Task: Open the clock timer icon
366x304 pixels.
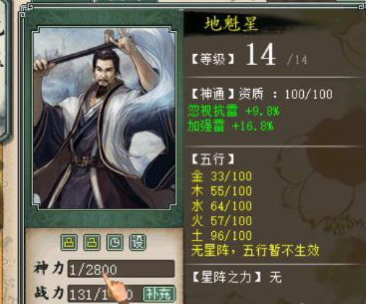Action: [x=115, y=242]
